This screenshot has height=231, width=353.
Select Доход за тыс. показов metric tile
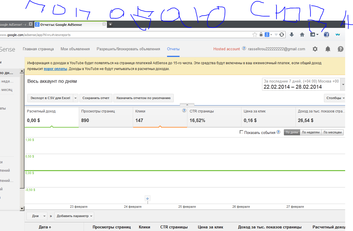[320, 117]
